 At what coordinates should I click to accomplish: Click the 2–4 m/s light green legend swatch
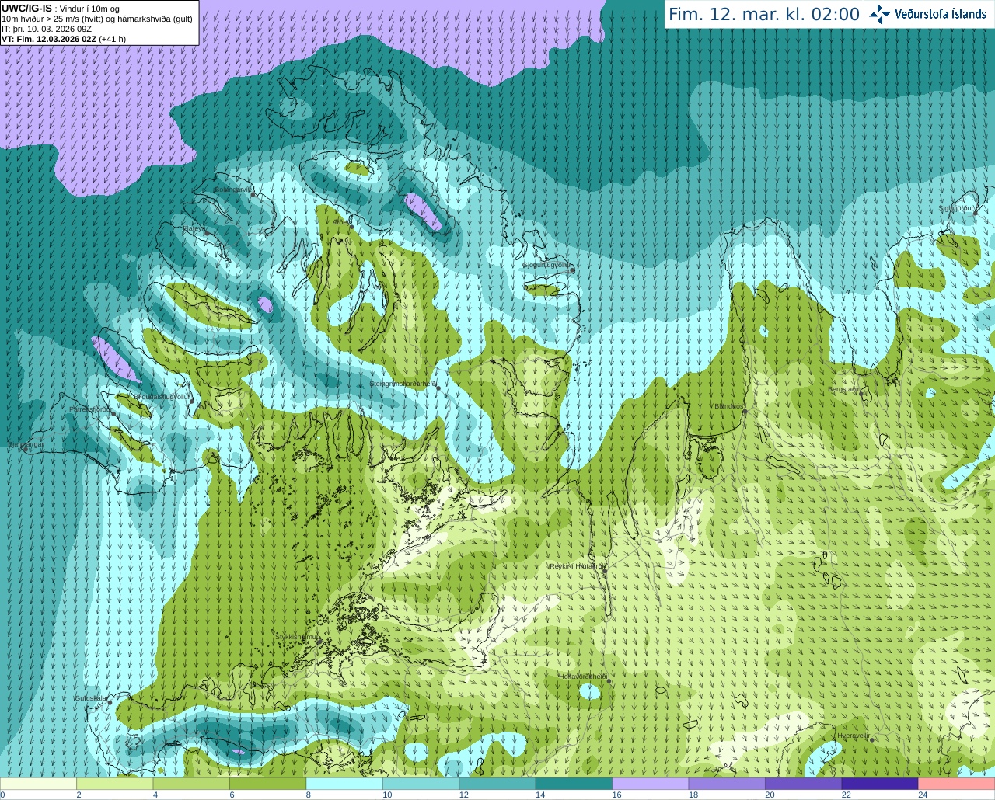(115, 784)
